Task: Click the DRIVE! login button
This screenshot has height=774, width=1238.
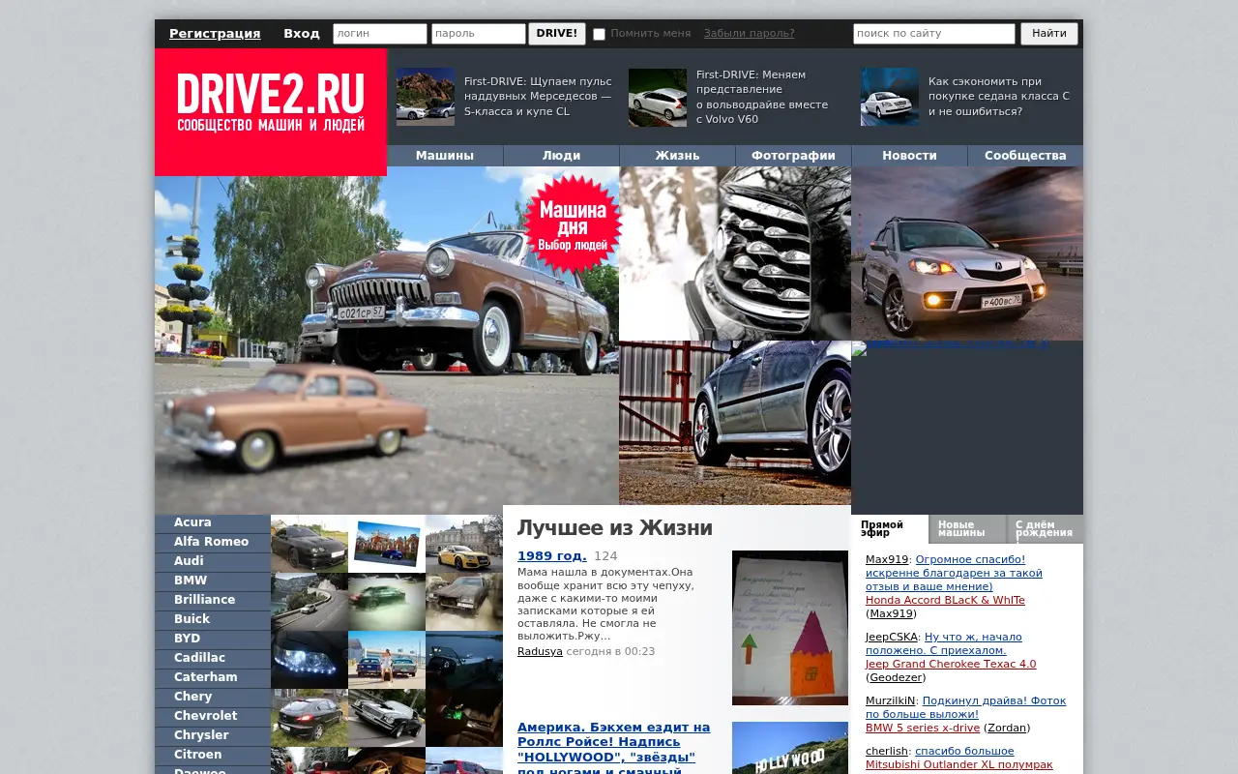Action: coord(557,34)
